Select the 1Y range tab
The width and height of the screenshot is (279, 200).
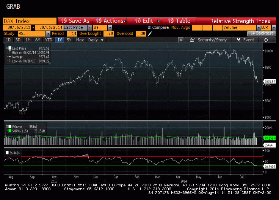pyautogui.click(x=60, y=40)
